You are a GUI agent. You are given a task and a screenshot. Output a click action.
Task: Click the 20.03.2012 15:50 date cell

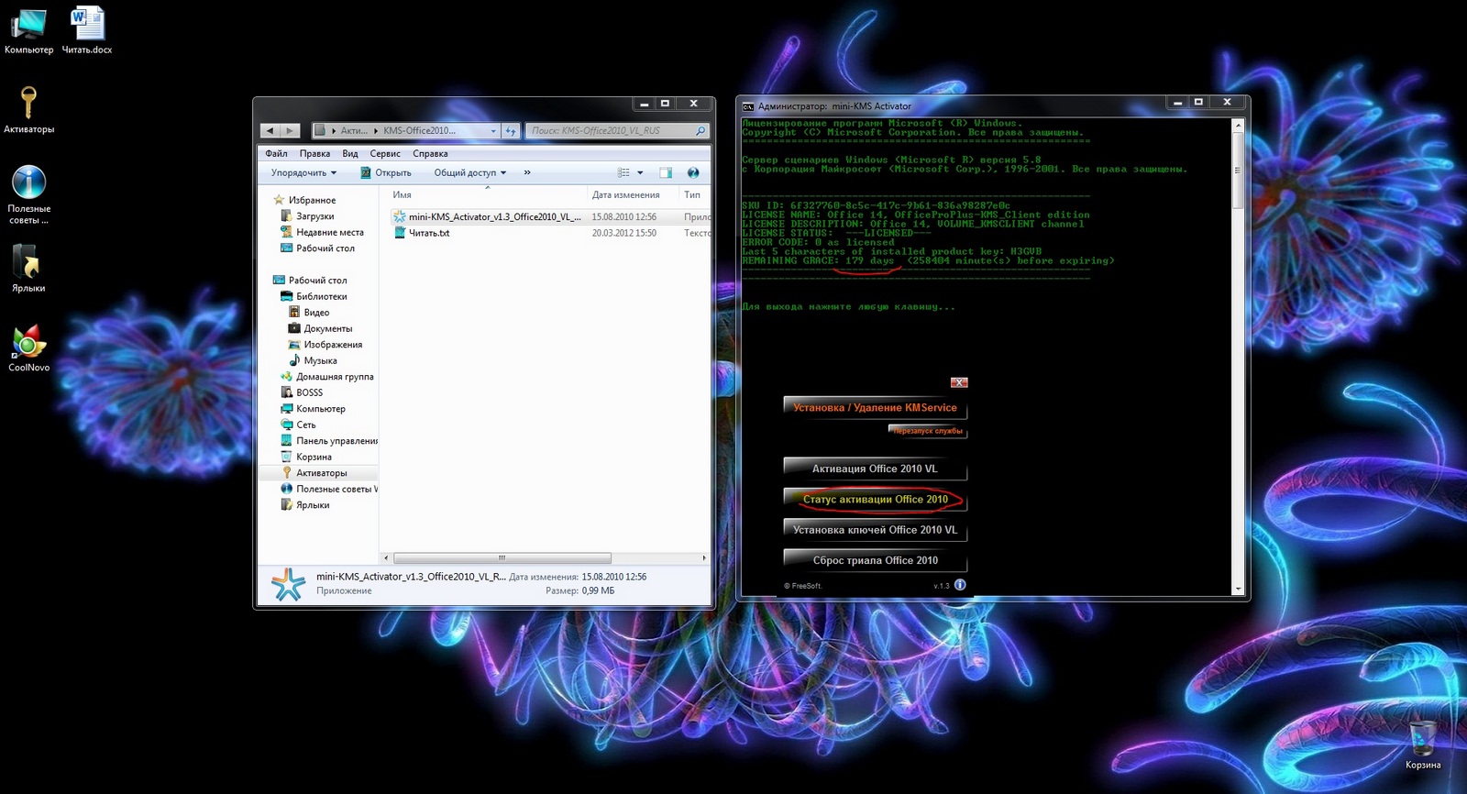click(x=624, y=233)
